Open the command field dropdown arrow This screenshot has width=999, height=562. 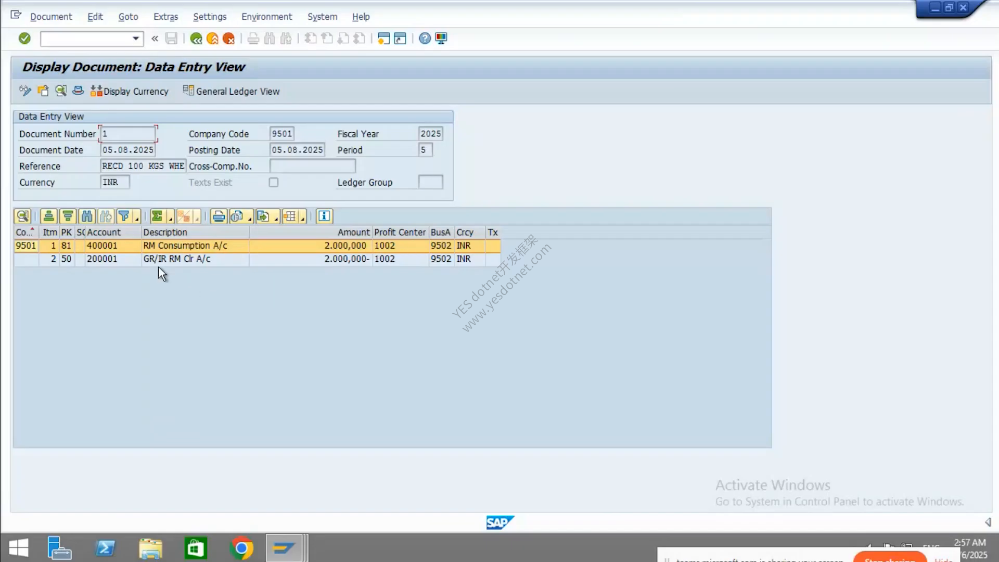[135, 39]
